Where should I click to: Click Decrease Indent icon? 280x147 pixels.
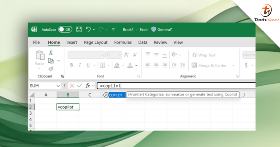174,65
